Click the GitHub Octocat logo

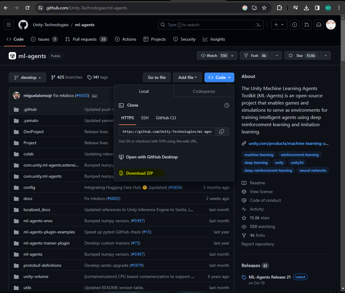(23, 25)
